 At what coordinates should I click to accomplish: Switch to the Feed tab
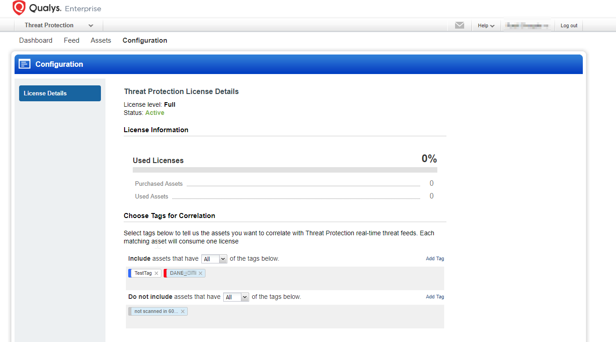pos(72,40)
